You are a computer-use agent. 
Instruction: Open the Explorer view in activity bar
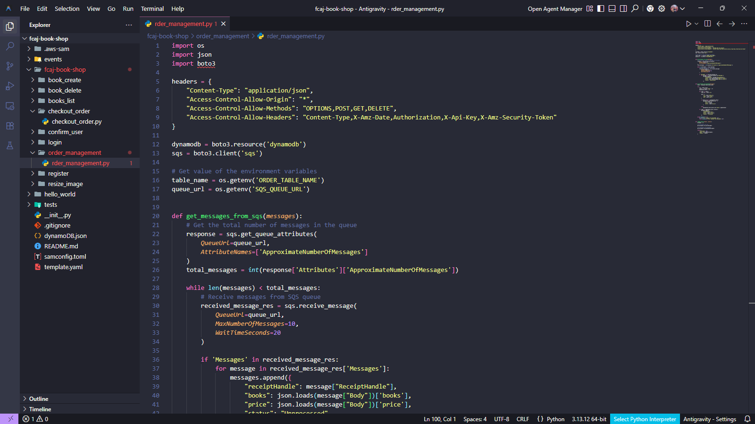pos(9,26)
